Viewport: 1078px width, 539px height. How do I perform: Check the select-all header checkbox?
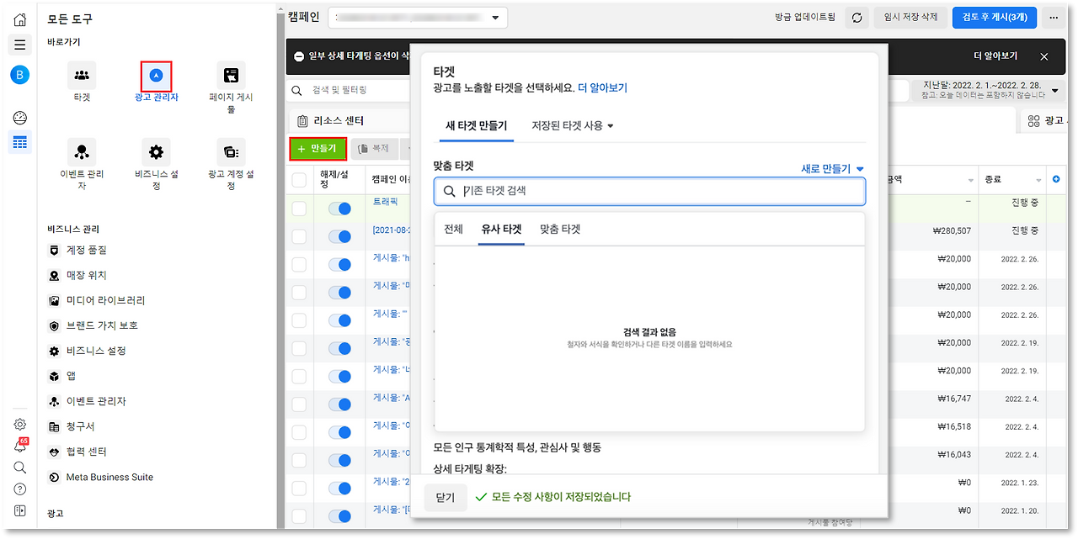(x=299, y=179)
